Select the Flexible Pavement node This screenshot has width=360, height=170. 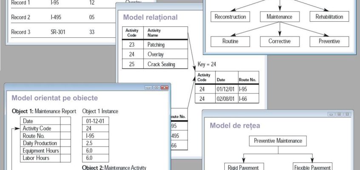click(x=313, y=167)
